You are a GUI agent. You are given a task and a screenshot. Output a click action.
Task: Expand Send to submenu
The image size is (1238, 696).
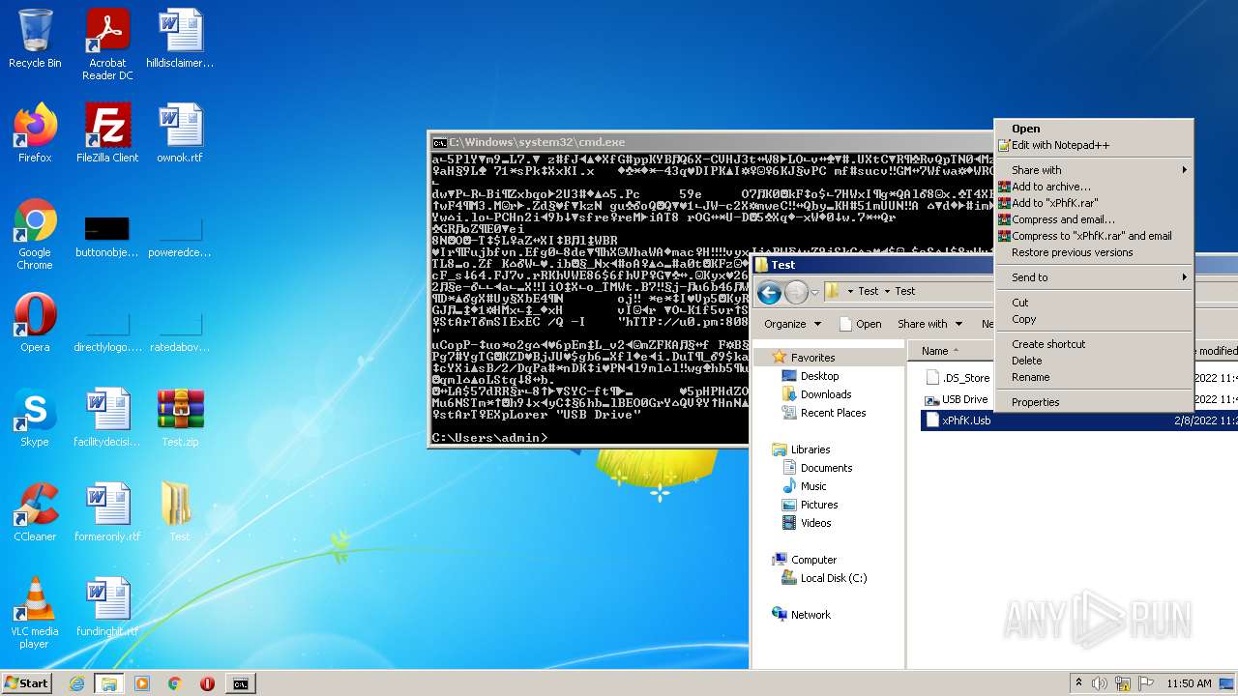click(x=1094, y=277)
